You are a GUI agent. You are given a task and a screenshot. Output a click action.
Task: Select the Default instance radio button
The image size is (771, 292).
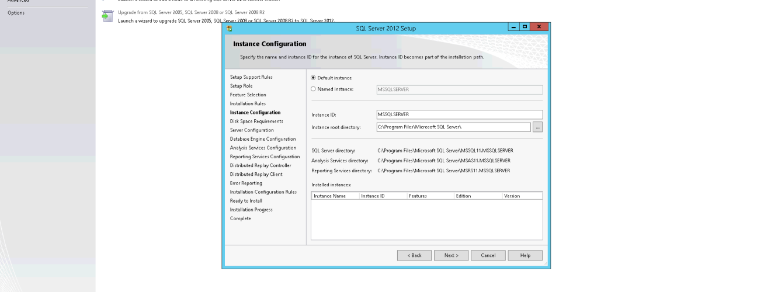point(314,78)
